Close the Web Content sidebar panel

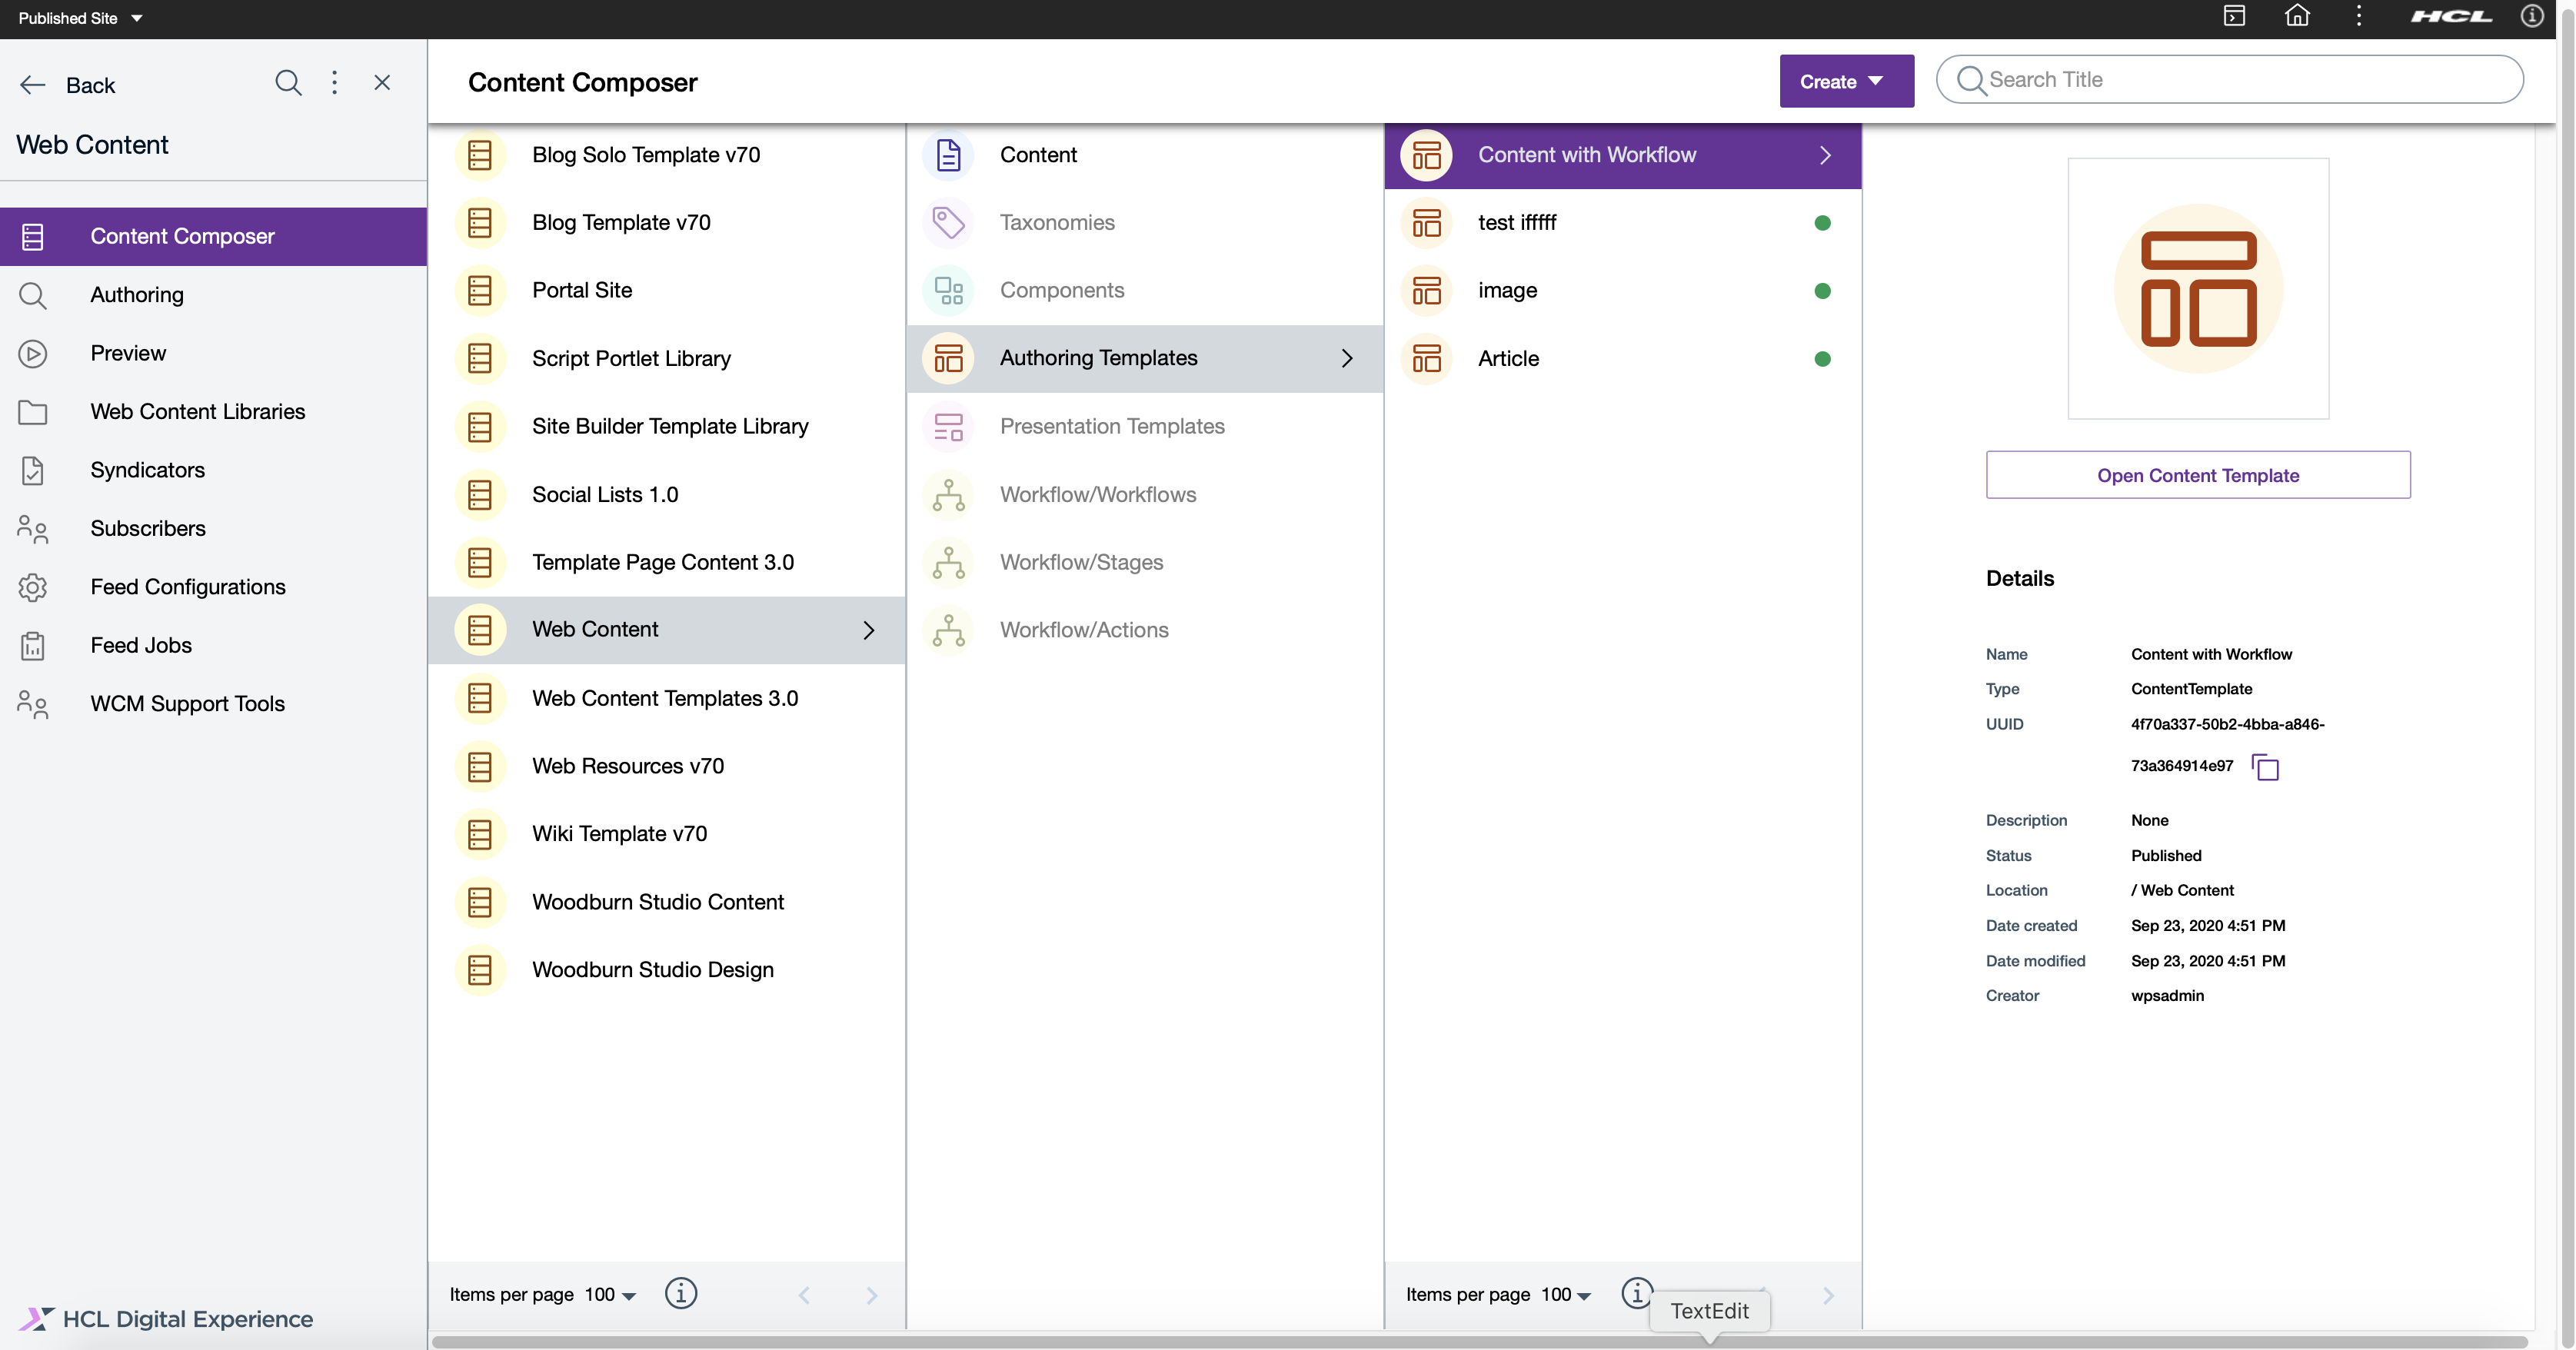coord(382,83)
